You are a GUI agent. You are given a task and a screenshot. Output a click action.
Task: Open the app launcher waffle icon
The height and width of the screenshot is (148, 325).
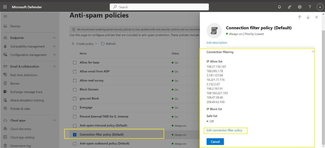[x=5, y=7]
